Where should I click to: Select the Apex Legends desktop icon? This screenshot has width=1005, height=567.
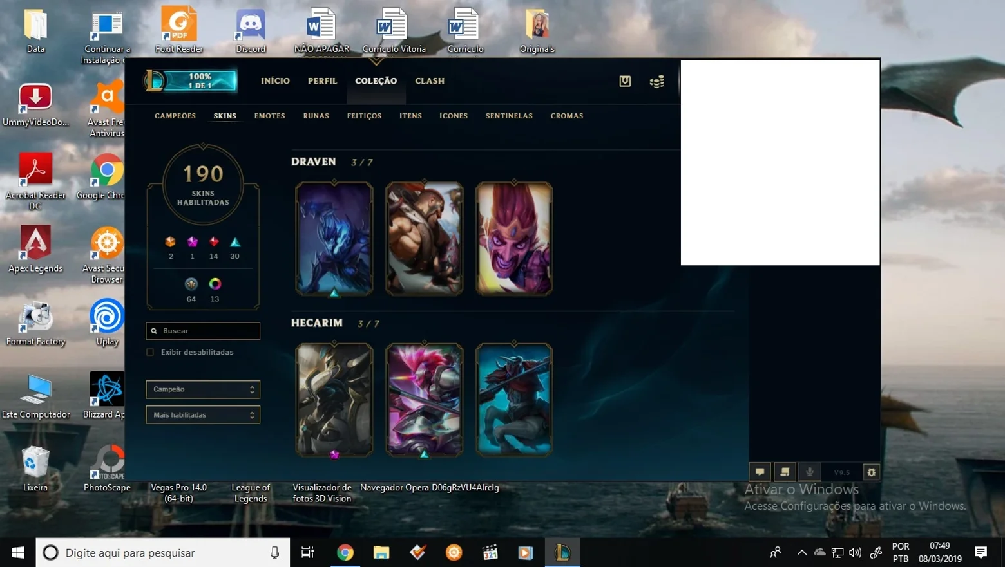(x=35, y=249)
